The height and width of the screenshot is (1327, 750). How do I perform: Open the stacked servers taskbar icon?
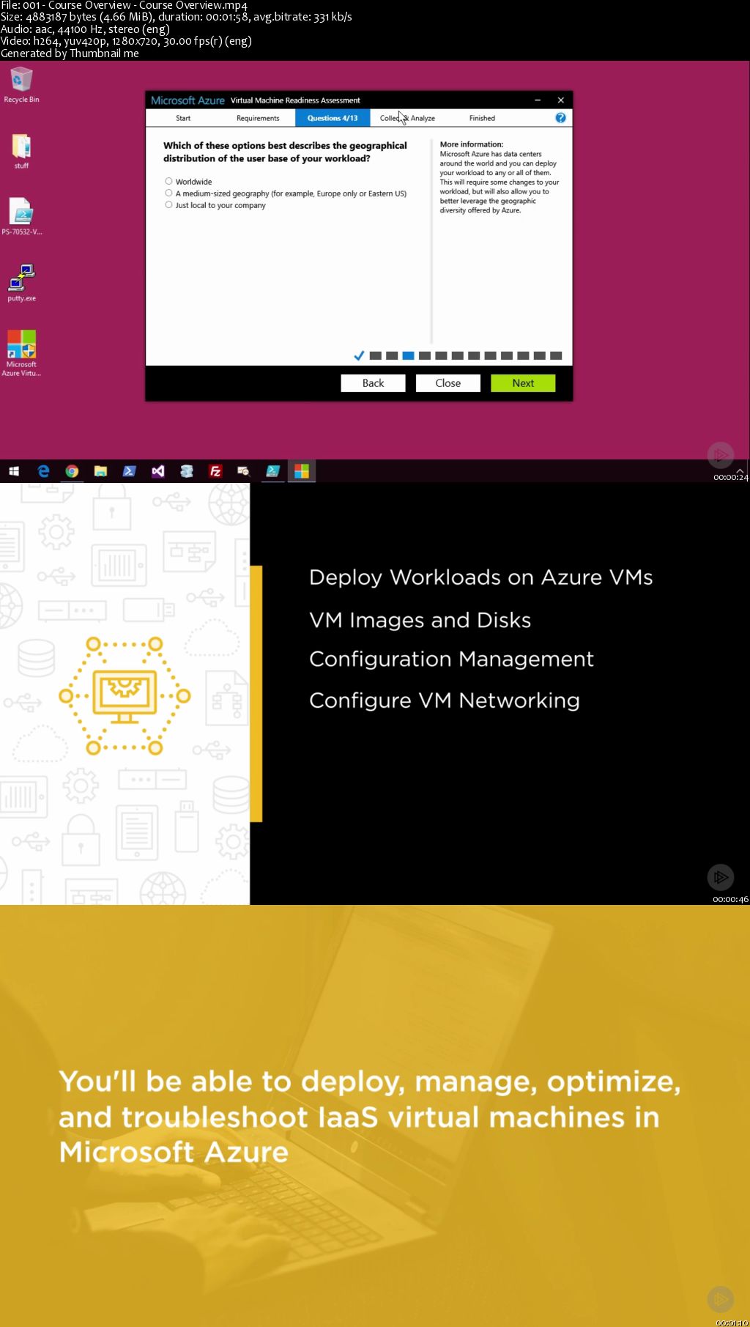click(x=187, y=471)
